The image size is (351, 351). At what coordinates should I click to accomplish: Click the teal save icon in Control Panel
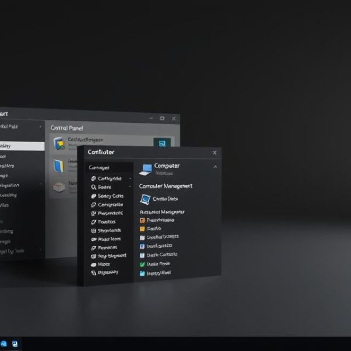click(161, 143)
